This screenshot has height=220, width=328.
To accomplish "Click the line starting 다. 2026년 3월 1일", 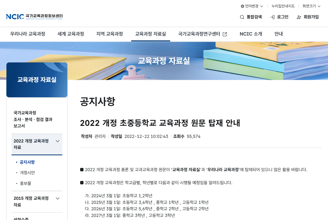I will pos(147,209).
